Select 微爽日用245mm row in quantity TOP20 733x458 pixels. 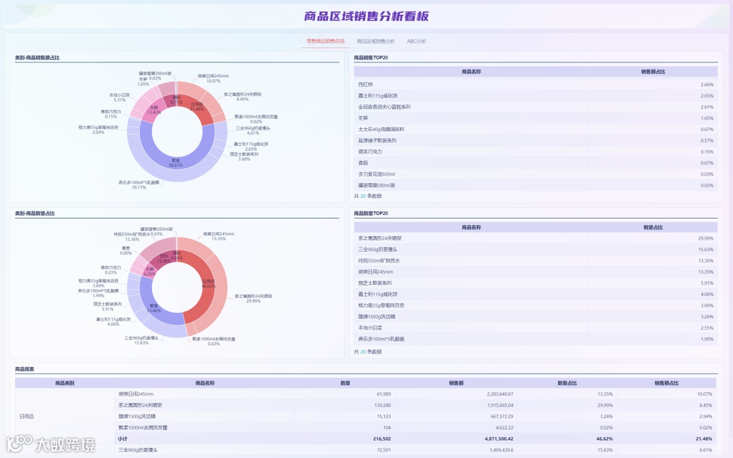tap(535, 272)
